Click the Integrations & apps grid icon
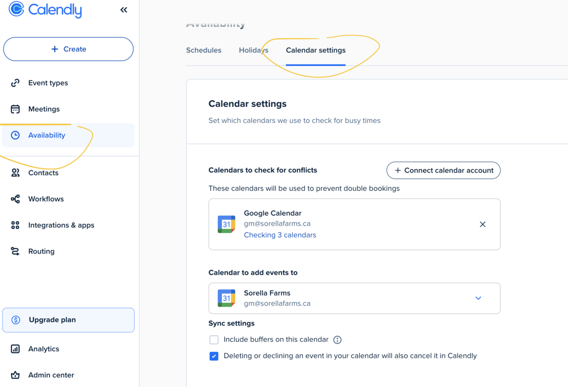The image size is (568, 387). tap(15, 225)
